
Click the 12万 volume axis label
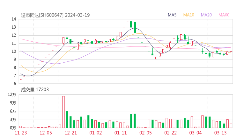pyautogui.click(x=12, y=94)
